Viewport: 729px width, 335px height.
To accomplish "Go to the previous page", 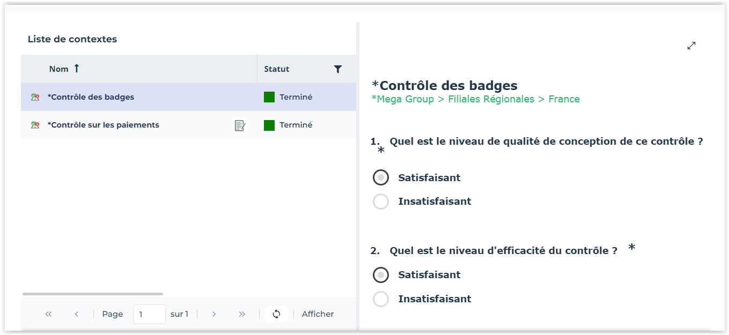I will tap(77, 314).
